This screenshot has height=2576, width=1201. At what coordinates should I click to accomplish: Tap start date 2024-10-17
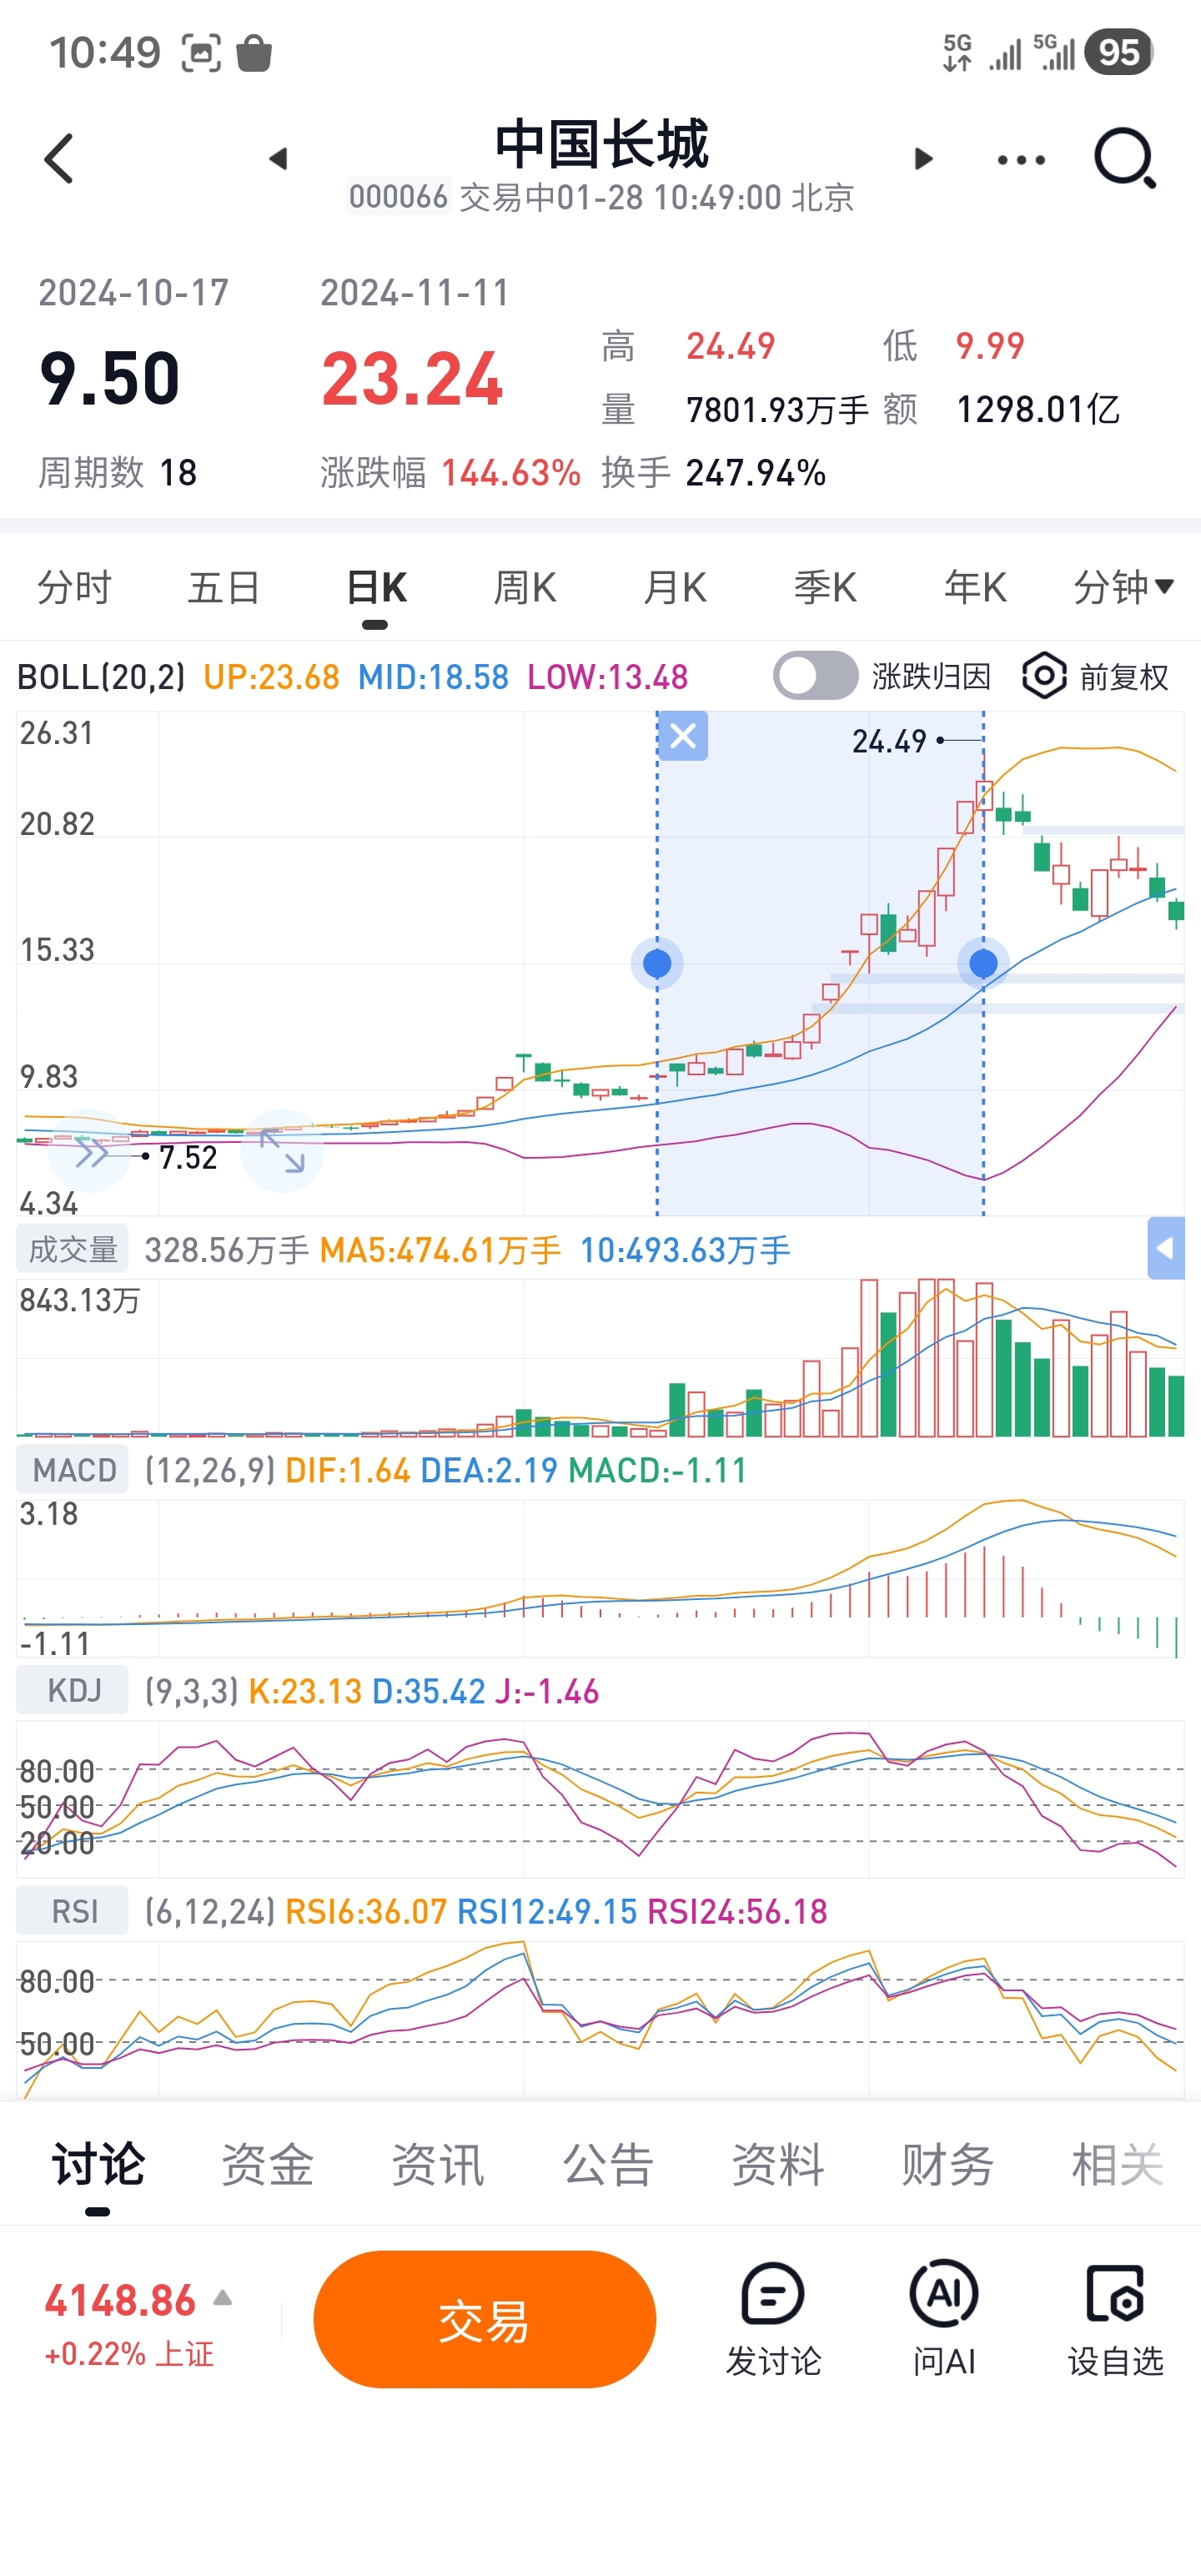tap(134, 293)
